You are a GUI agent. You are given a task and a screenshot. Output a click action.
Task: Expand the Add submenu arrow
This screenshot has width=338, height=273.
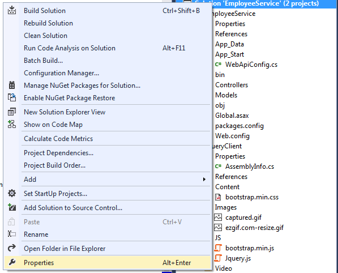[x=204, y=180]
